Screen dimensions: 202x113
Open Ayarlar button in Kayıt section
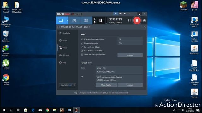(x=130, y=55)
